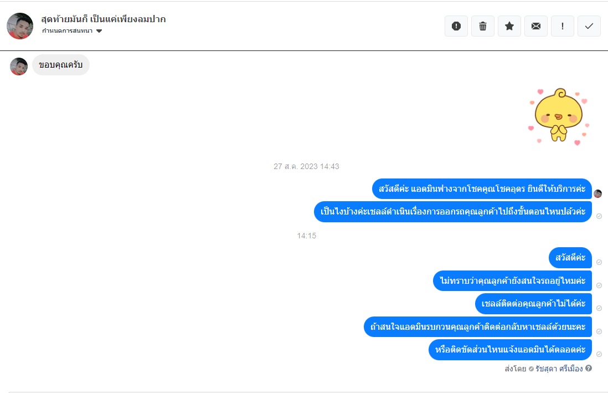Star this conversation as follow-up
The image size is (608, 393).
coord(509,26)
